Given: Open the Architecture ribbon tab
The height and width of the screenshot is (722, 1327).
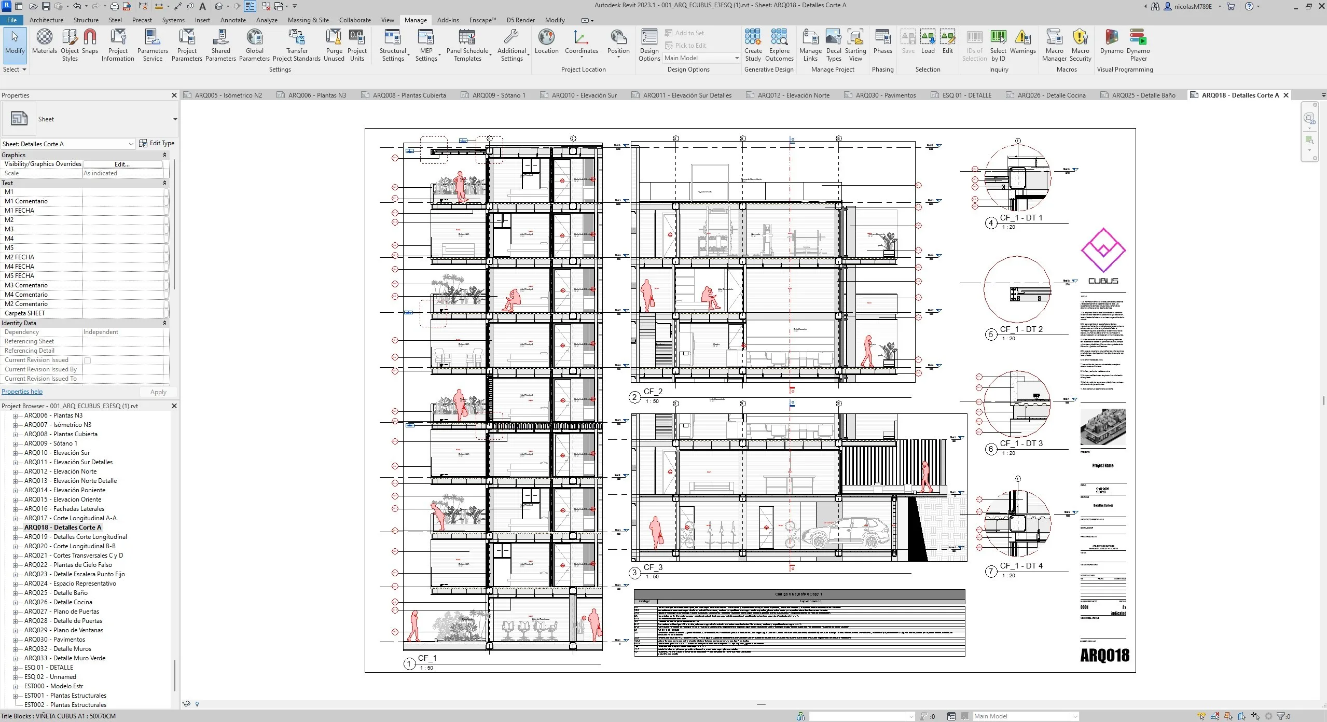Looking at the screenshot, I should (46, 20).
